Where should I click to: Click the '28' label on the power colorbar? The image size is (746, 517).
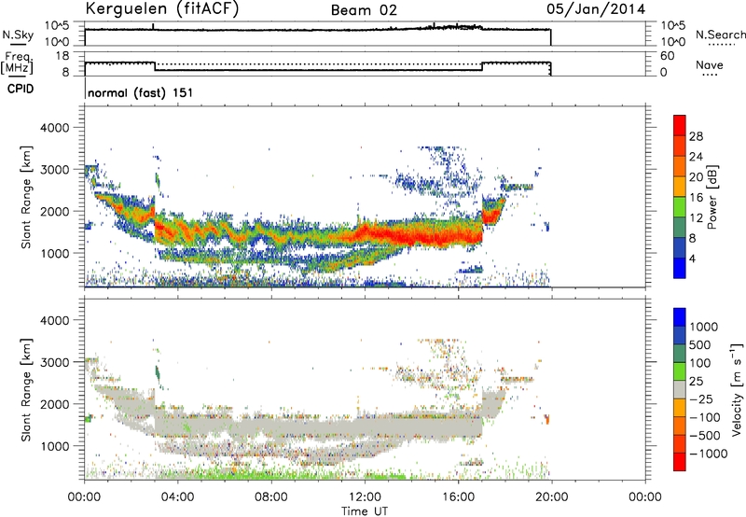click(696, 136)
